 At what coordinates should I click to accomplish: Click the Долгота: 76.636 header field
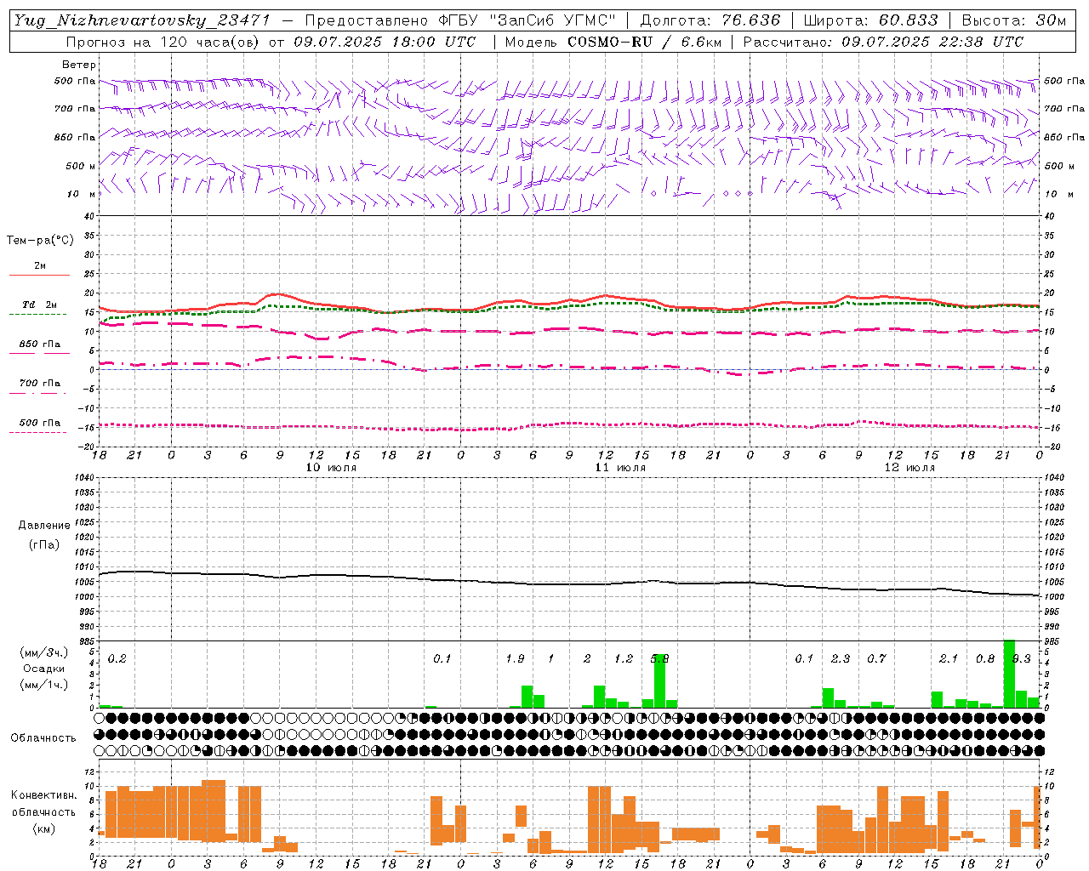point(710,20)
